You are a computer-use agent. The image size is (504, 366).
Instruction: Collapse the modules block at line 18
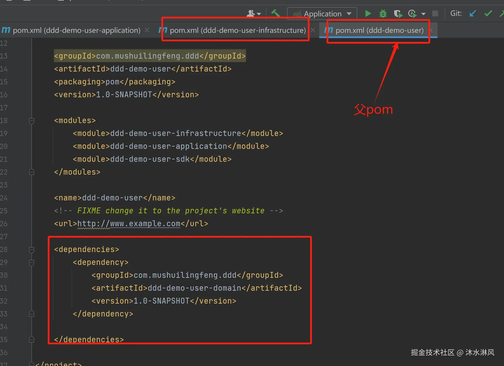32,121
